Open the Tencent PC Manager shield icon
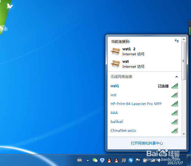 pos(102,160)
